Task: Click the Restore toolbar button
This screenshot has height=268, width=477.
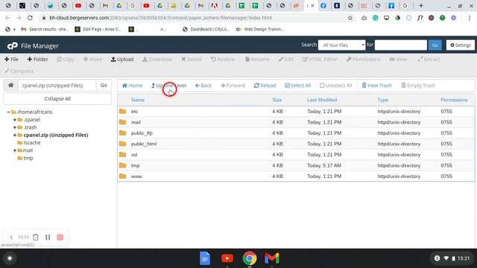Action: (222, 60)
